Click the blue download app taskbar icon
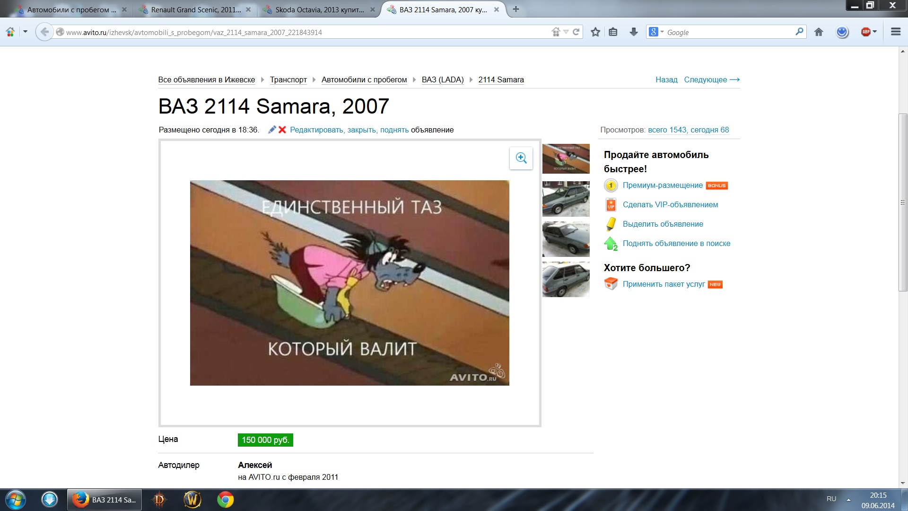 pos(49,500)
